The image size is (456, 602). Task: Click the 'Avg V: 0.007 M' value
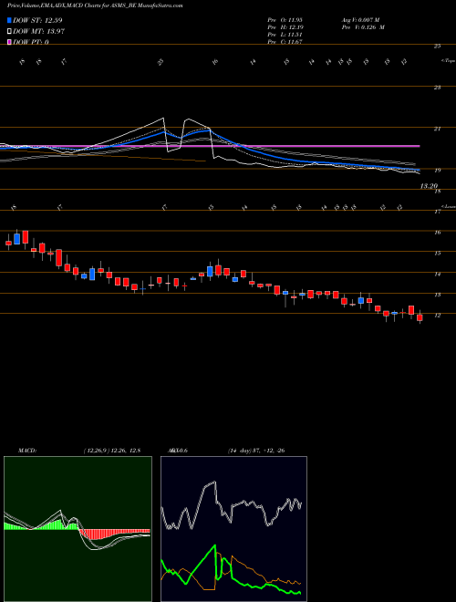click(361, 20)
